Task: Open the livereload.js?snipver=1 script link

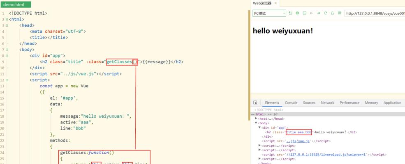Action: click(x=326, y=155)
